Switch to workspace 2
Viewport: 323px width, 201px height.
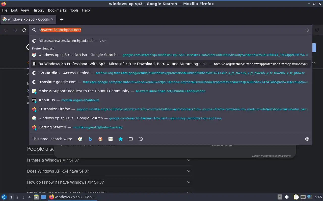pyautogui.click(x=17, y=197)
